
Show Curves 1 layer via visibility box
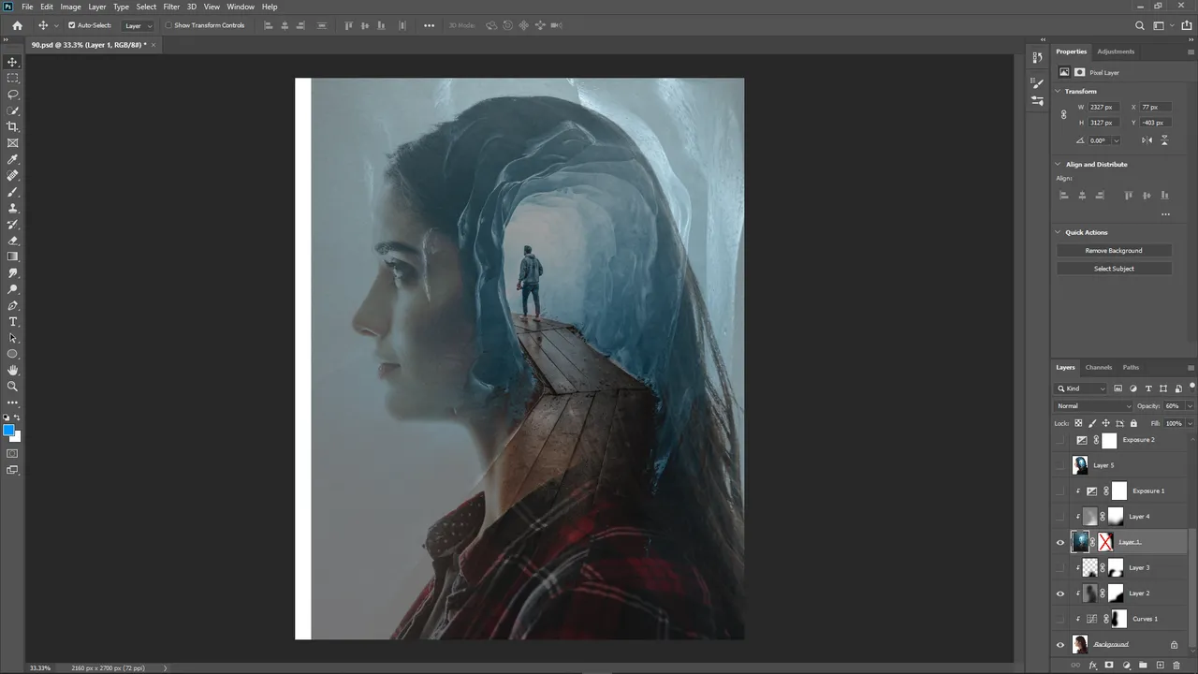pos(1060,619)
